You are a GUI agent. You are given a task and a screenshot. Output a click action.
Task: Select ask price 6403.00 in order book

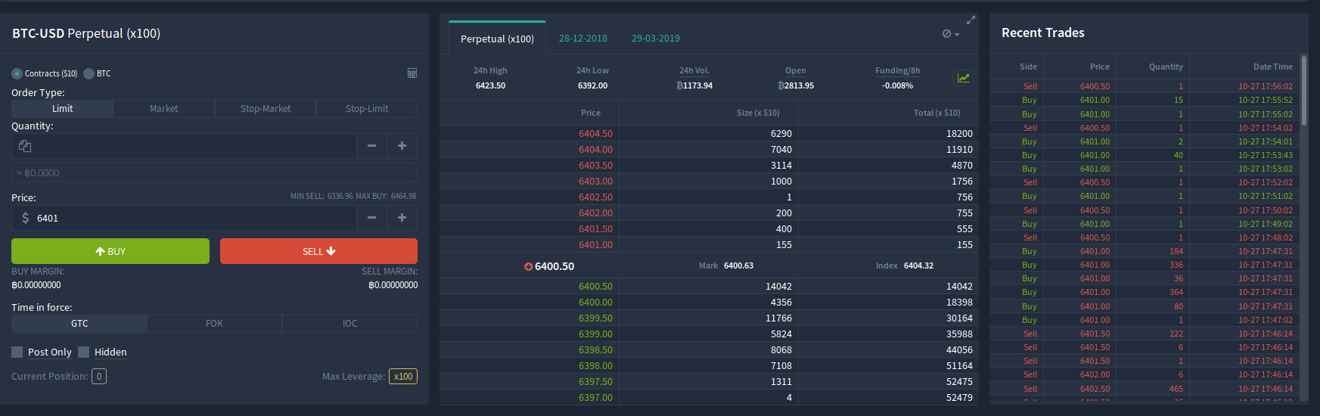595,182
